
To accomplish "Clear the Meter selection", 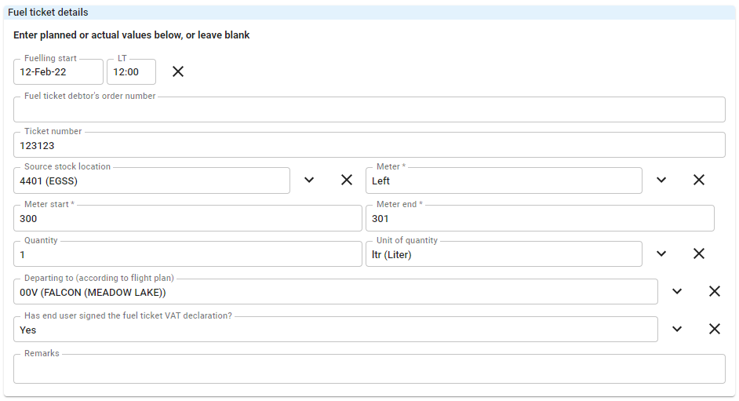I will pos(698,180).
